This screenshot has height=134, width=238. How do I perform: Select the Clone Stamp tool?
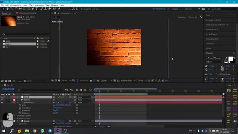point(45,9)
